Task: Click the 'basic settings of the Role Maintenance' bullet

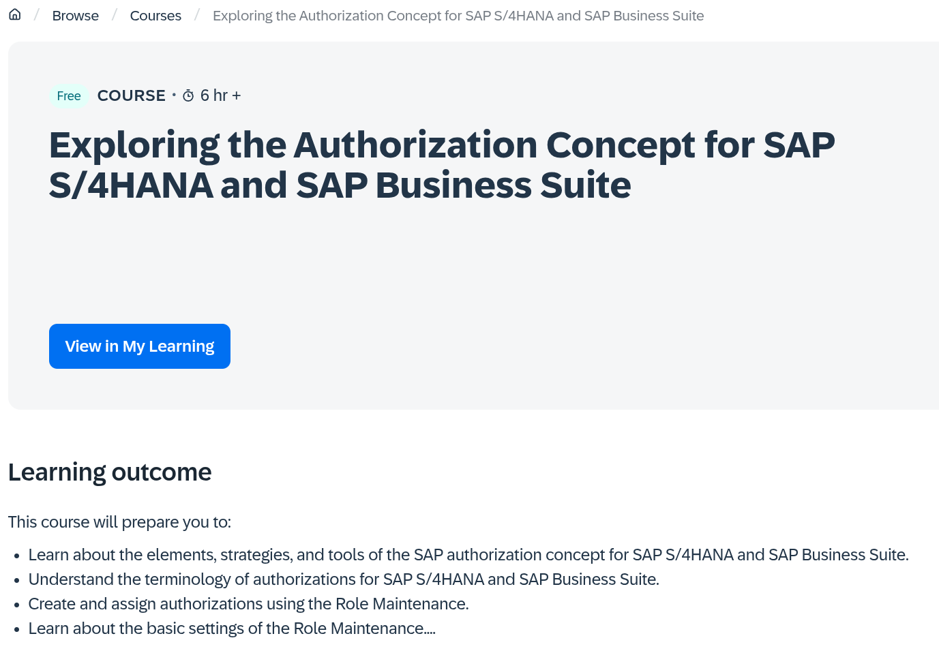Action: coord(232,629)
